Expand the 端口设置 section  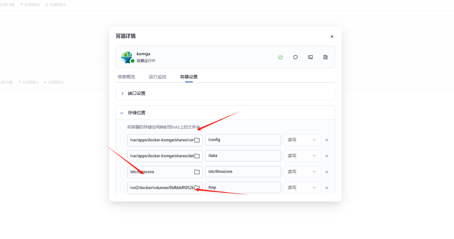225,93
